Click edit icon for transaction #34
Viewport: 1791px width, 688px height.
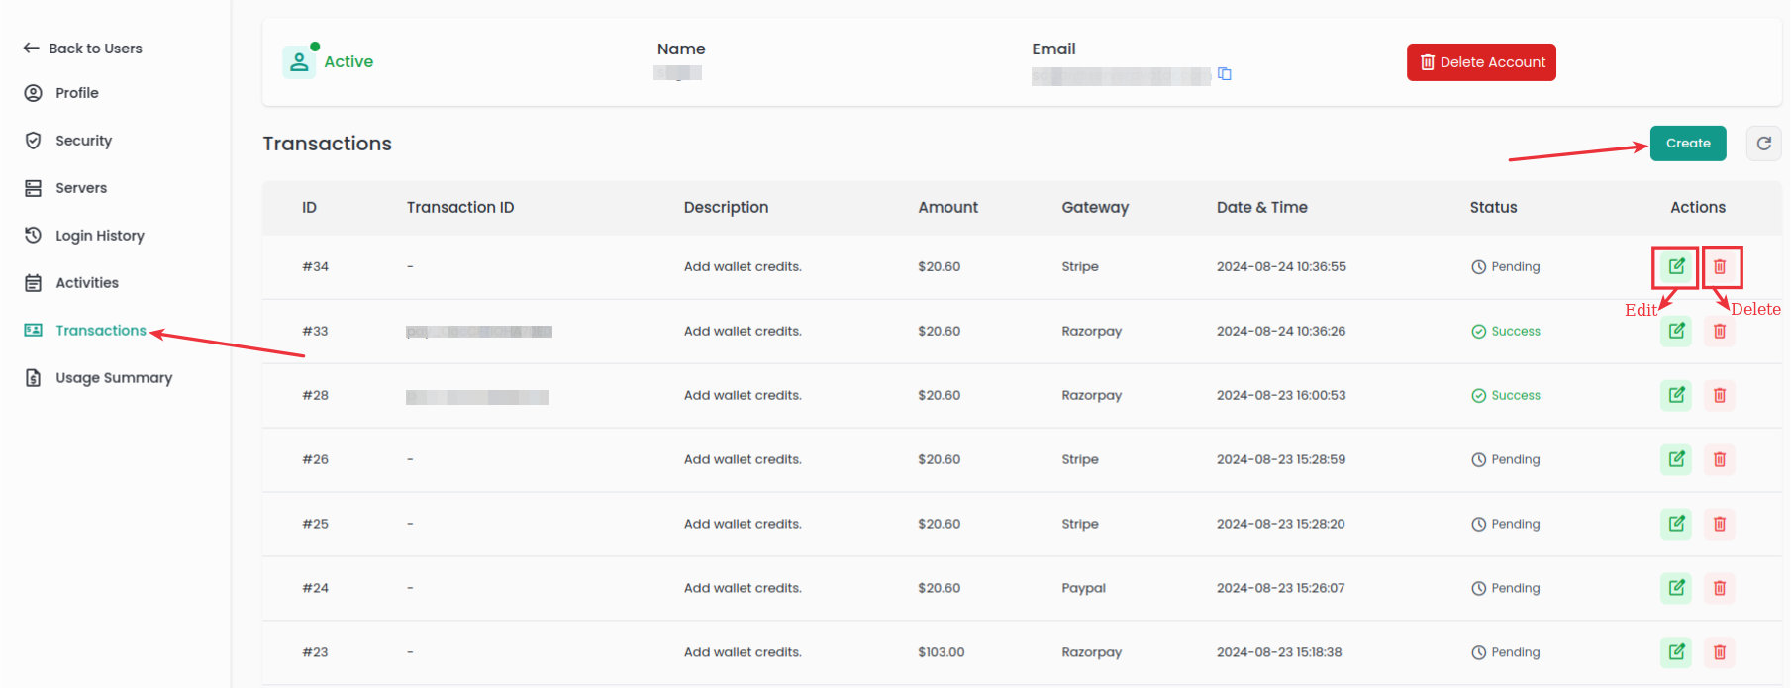coord(1676,266)
